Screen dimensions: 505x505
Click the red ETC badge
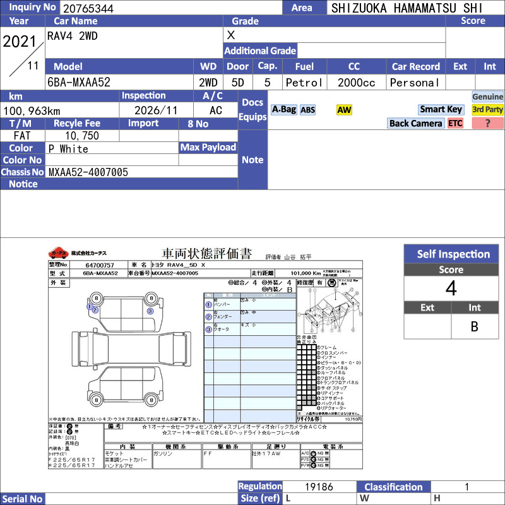[455, 123]
